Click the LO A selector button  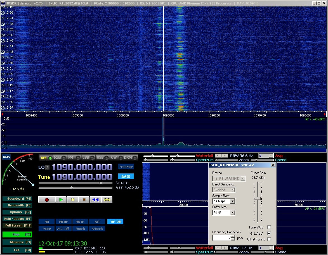click(x=48, y=167)
